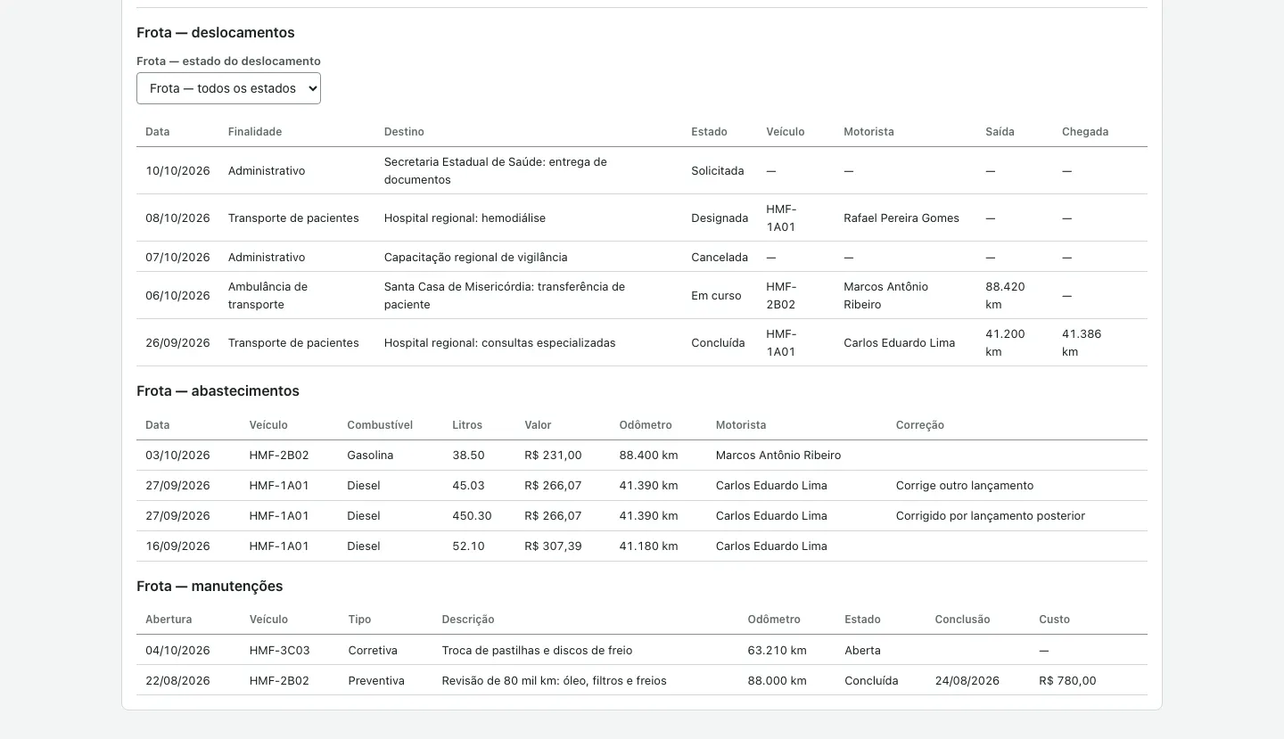
Task: Click the fuel value "R$ 231,00"
Action: (x=553, y=456)
